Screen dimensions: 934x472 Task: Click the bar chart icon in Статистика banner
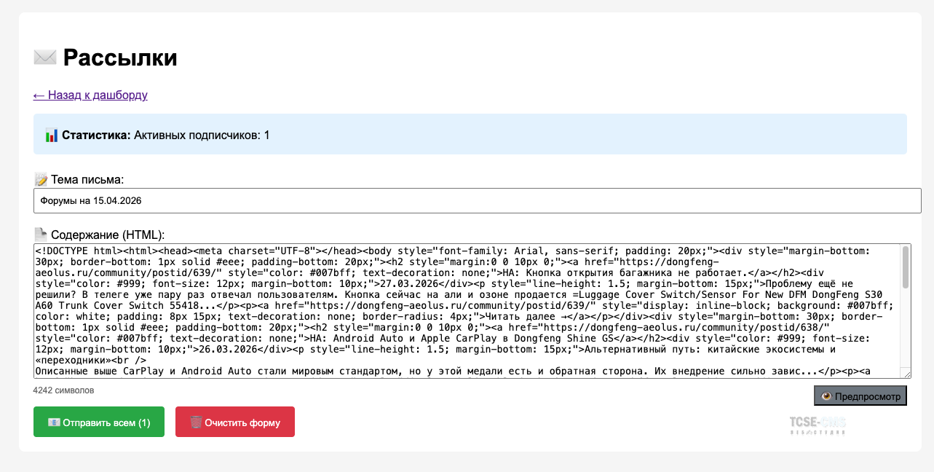(51, 135)
